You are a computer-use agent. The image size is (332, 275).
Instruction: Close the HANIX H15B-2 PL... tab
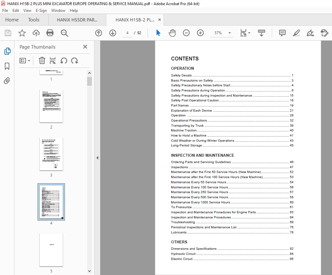pyautogui.click(x=159, y=20)
